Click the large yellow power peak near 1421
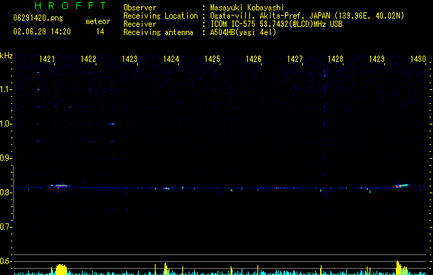This screenshot has height=275, width=433. point(61,269)
